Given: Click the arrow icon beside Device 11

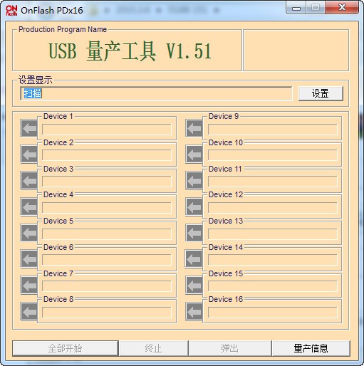Looking at the screenshot, I should point(194,180).
